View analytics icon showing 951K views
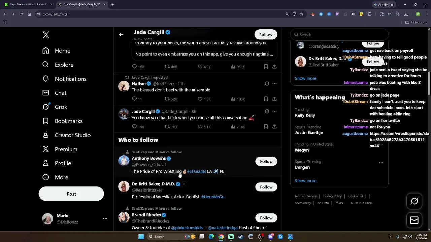This screenshot has height=242, width=431. tap(233, 67)
